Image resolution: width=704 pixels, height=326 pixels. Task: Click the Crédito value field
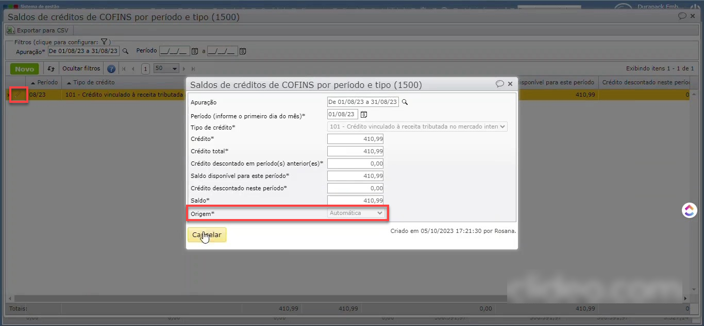(x=355, y=139)
